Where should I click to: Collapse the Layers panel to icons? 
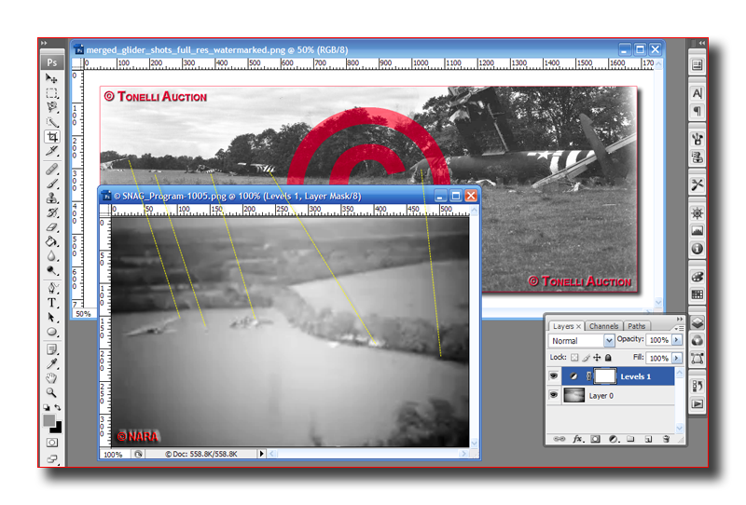680,319
